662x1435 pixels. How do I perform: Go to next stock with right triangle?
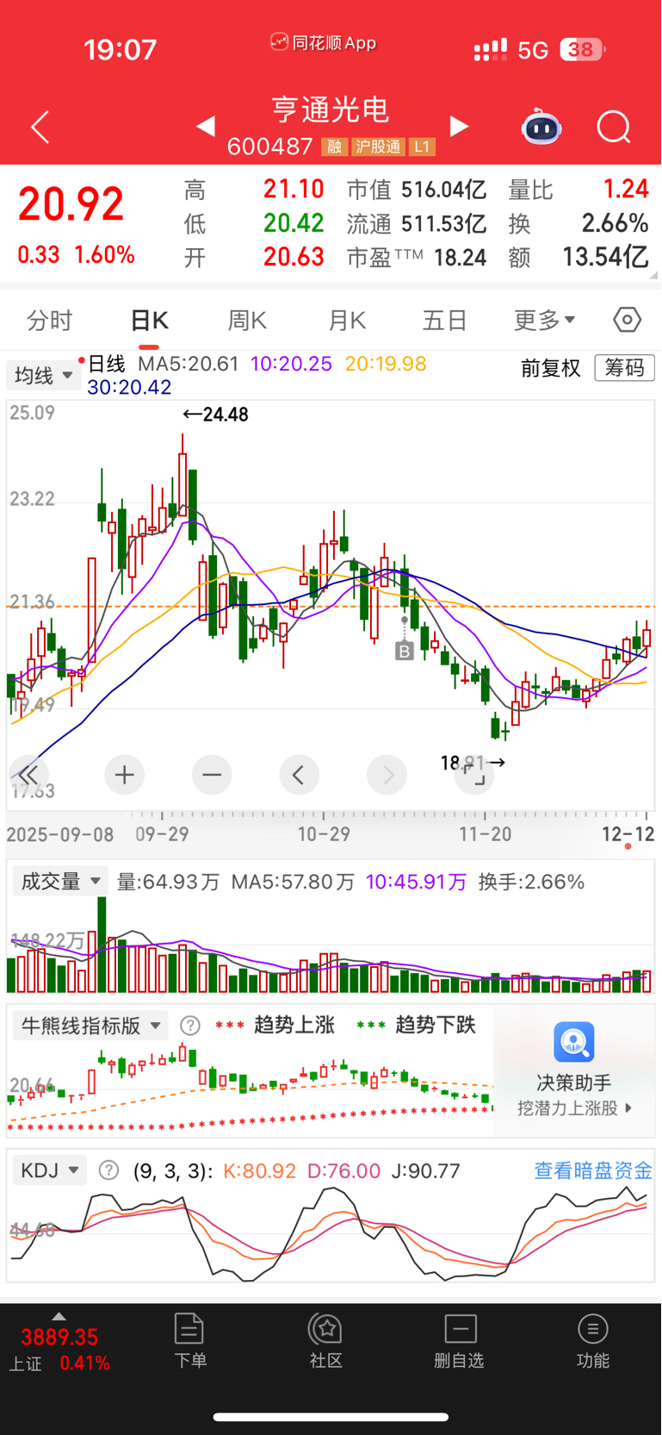[x=460, y=127]
